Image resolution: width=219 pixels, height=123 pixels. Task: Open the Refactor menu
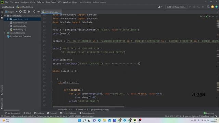pos(40,2)
